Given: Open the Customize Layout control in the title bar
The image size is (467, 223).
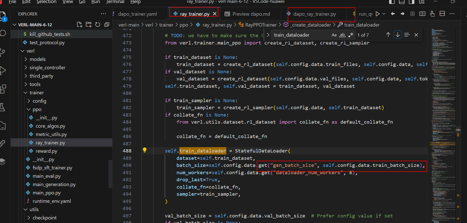Looking at the screenshot, I should click(x=422, y=2).
